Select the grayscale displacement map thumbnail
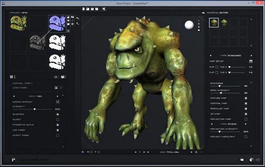The height and width of the screenshot is (167, 265). point(38,43)
